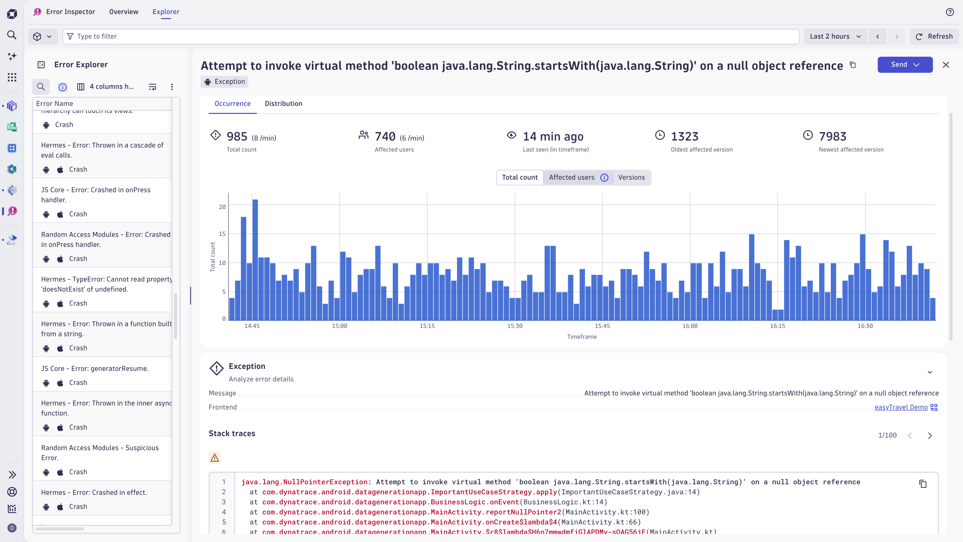Copy the stack trace using the copy icon

[923, 484]
